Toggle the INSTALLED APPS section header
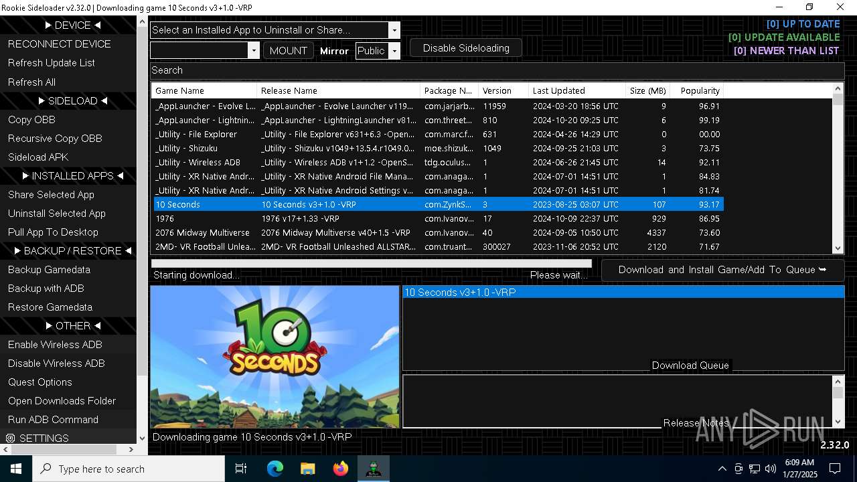857x482 pixels. pyautogui.click(x=72, y=175)
